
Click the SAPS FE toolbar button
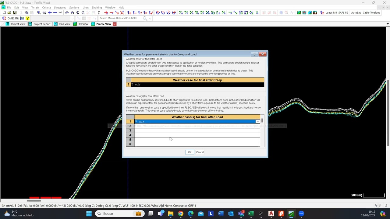tap(343, 12)
